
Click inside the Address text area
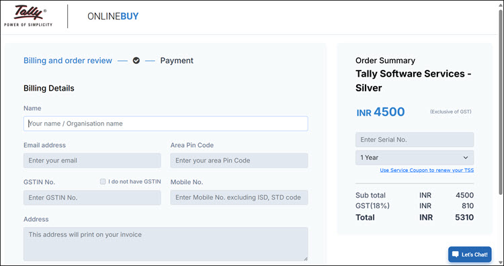coord(165,244)
